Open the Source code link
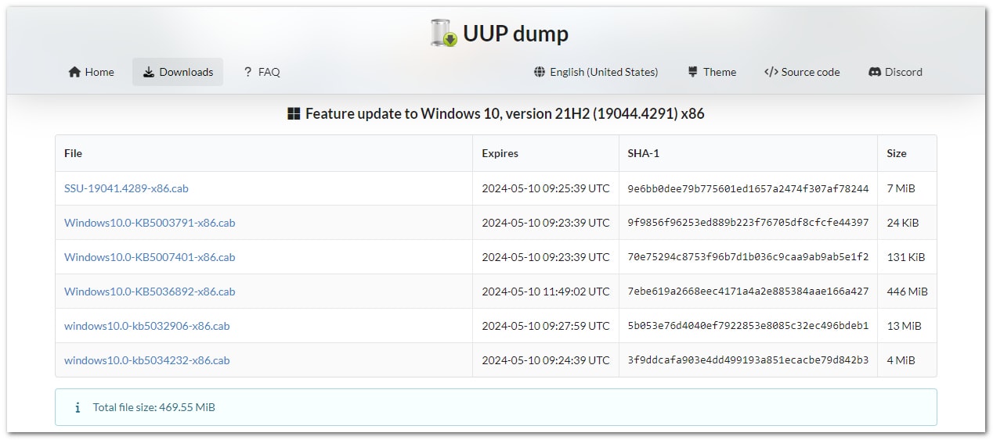The height and width of the screenshot is (440, 993). 802,72
